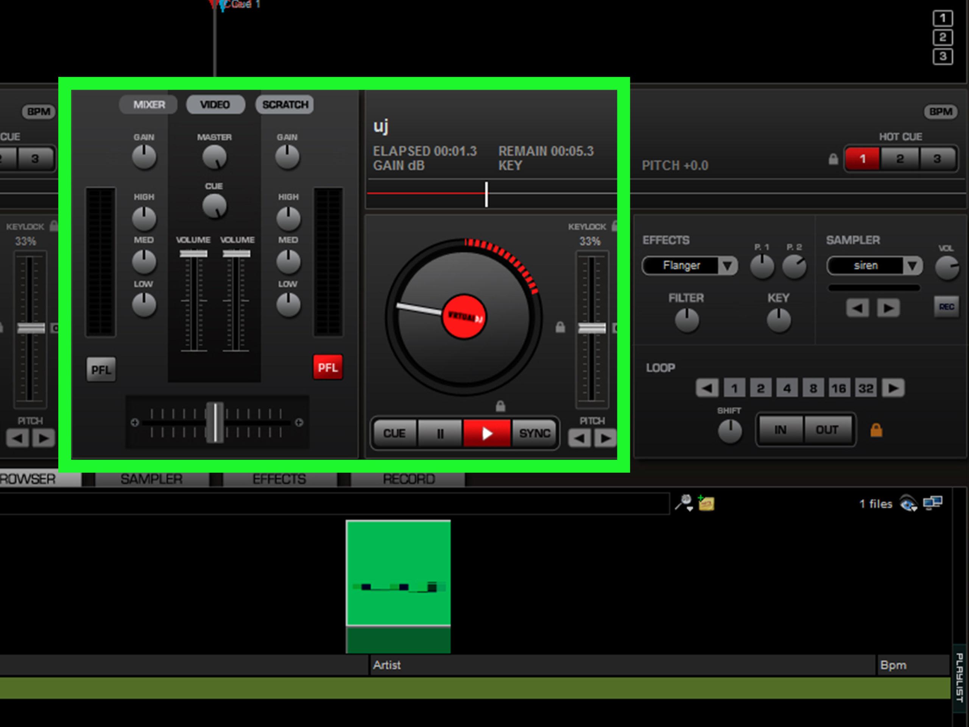The height and width of the screenshot is (727, 969).
Task: Switch to the SCRATCH panel
Action: click(x=285, y=104)
